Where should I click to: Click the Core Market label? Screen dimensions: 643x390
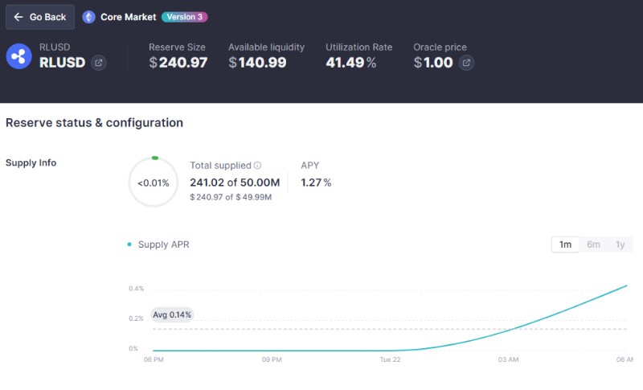tap(128, 17)
